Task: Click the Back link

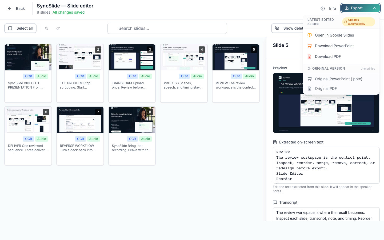Action: click(20, 9)
